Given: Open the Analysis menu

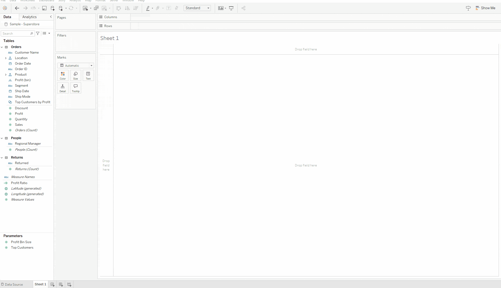Looking at the screenshot, I should tap(75, 1).
